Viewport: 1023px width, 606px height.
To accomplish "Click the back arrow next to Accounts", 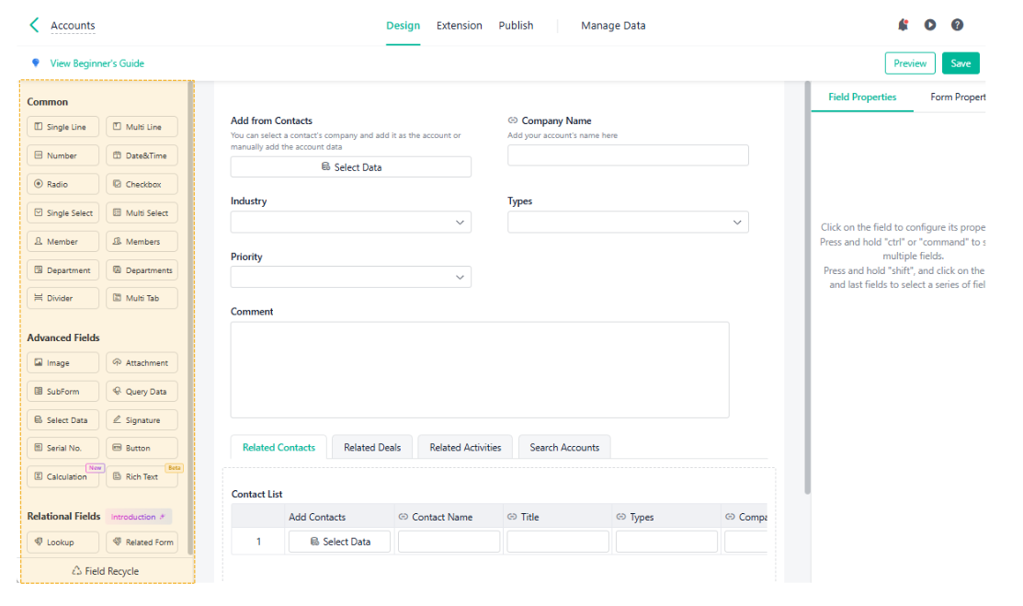I will click(35, 25).
